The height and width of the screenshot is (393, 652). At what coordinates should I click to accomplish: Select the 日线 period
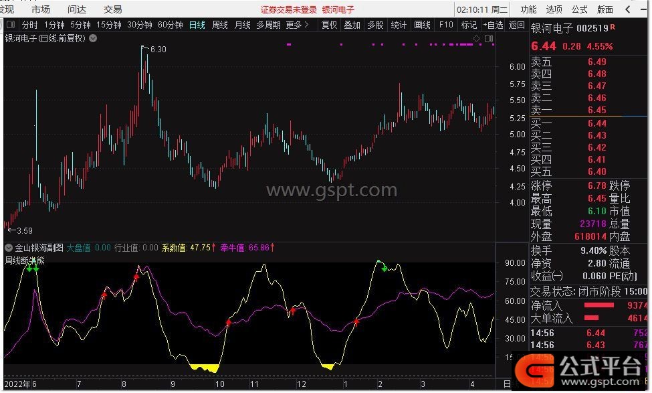(197, 25)
